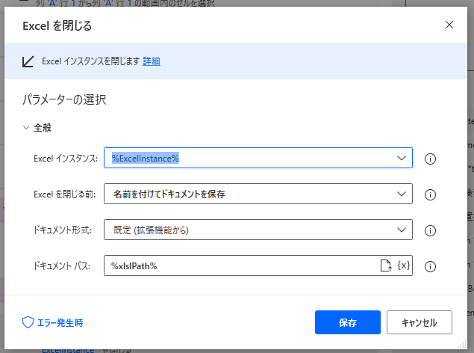Click info icon beside ドキュメント パス field
The height and width of the screenshot is (353, 474).
[430, 266]
